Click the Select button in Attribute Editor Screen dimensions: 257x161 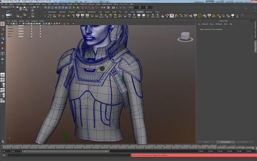pyautogui.click(x=206, y=142)
